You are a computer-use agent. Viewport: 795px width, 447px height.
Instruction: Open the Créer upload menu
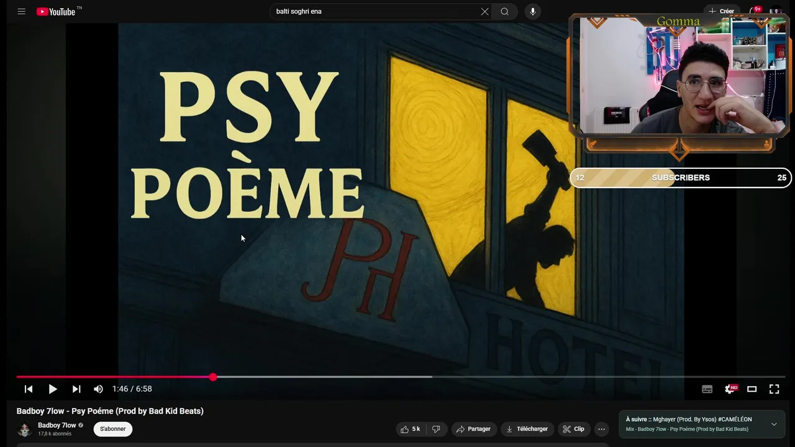721,11
